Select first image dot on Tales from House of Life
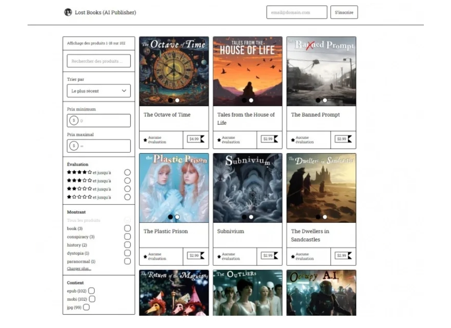Viewport: 451px width, 328px height. [x=244, y=100]
